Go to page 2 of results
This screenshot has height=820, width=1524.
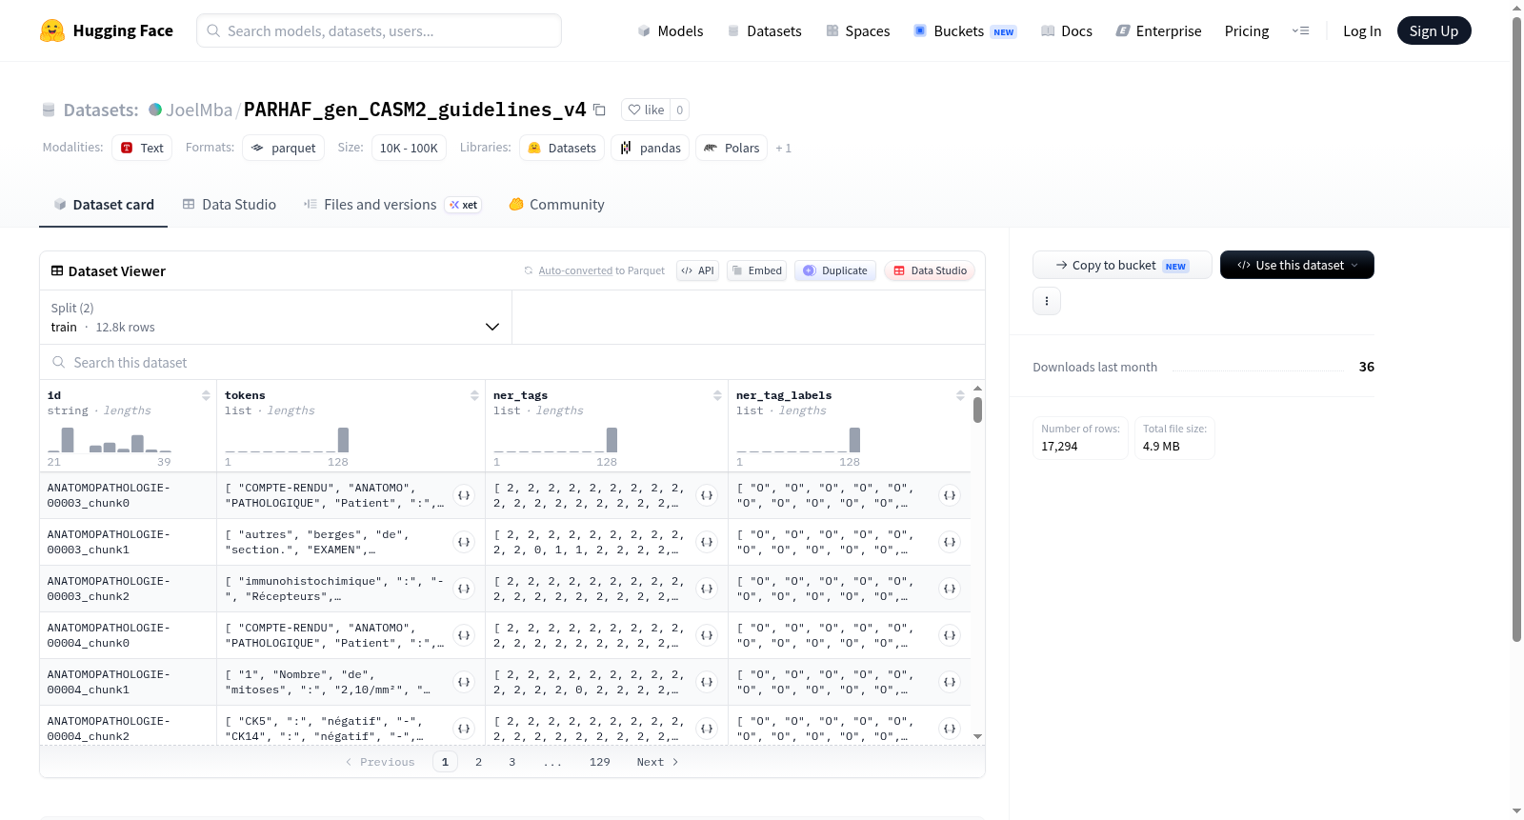[478, 762]
